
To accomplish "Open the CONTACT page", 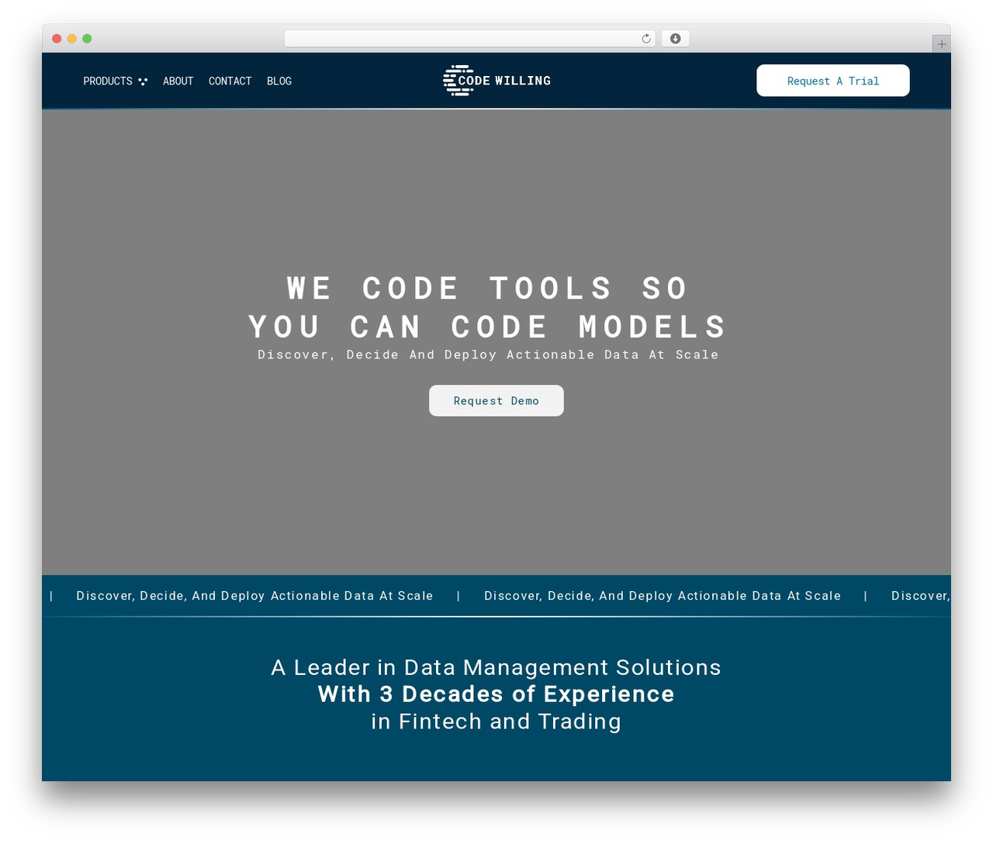I will (230, 81).
